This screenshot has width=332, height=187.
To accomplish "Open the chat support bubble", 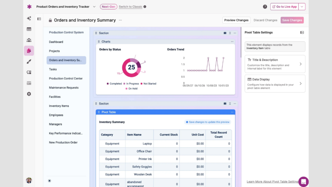I will [x=303, y=181].
